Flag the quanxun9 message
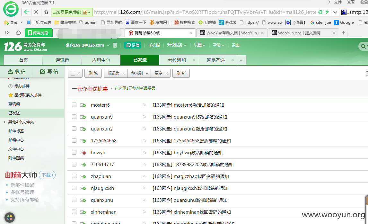The image size is (368, 224). point(145,117)
